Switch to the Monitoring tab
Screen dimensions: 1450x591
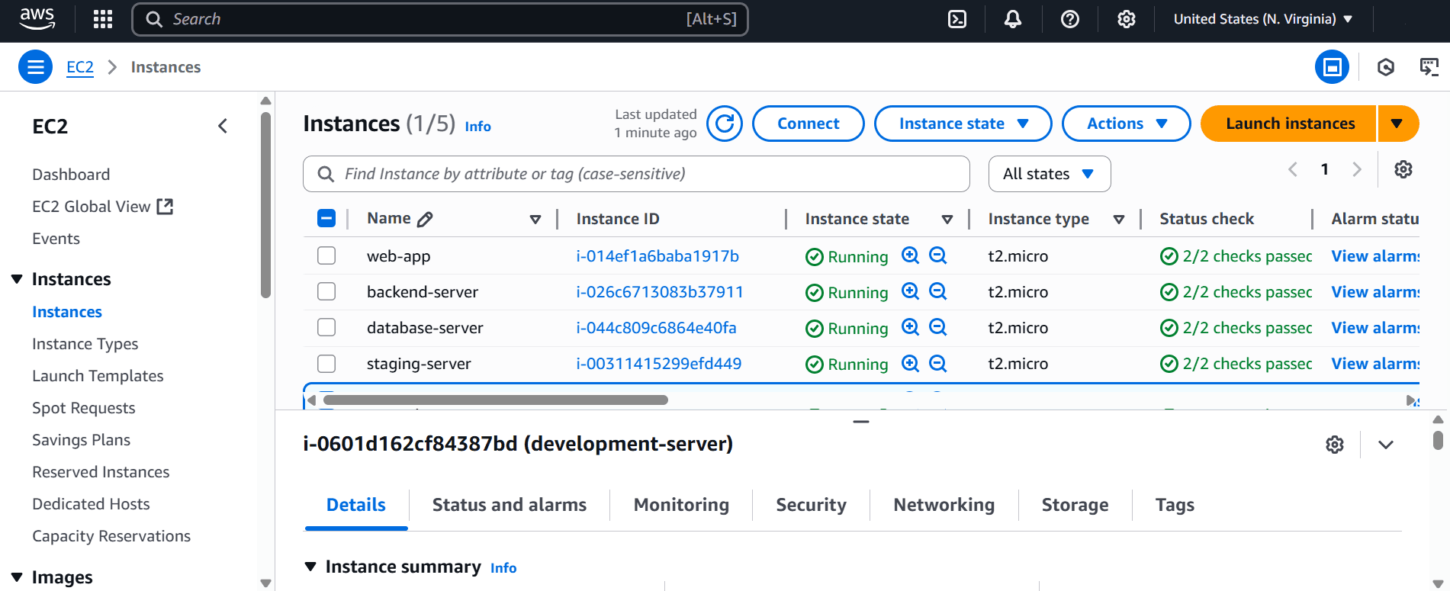[681, 505]
